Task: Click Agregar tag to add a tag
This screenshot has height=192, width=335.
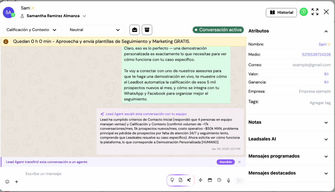Action: pos(320,103)
